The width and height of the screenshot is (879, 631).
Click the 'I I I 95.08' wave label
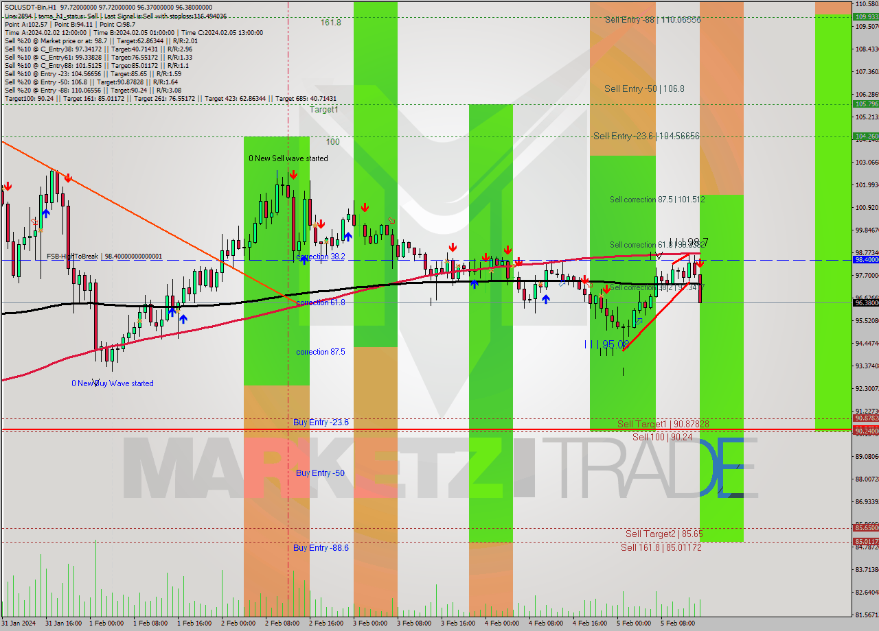(606, 344)
